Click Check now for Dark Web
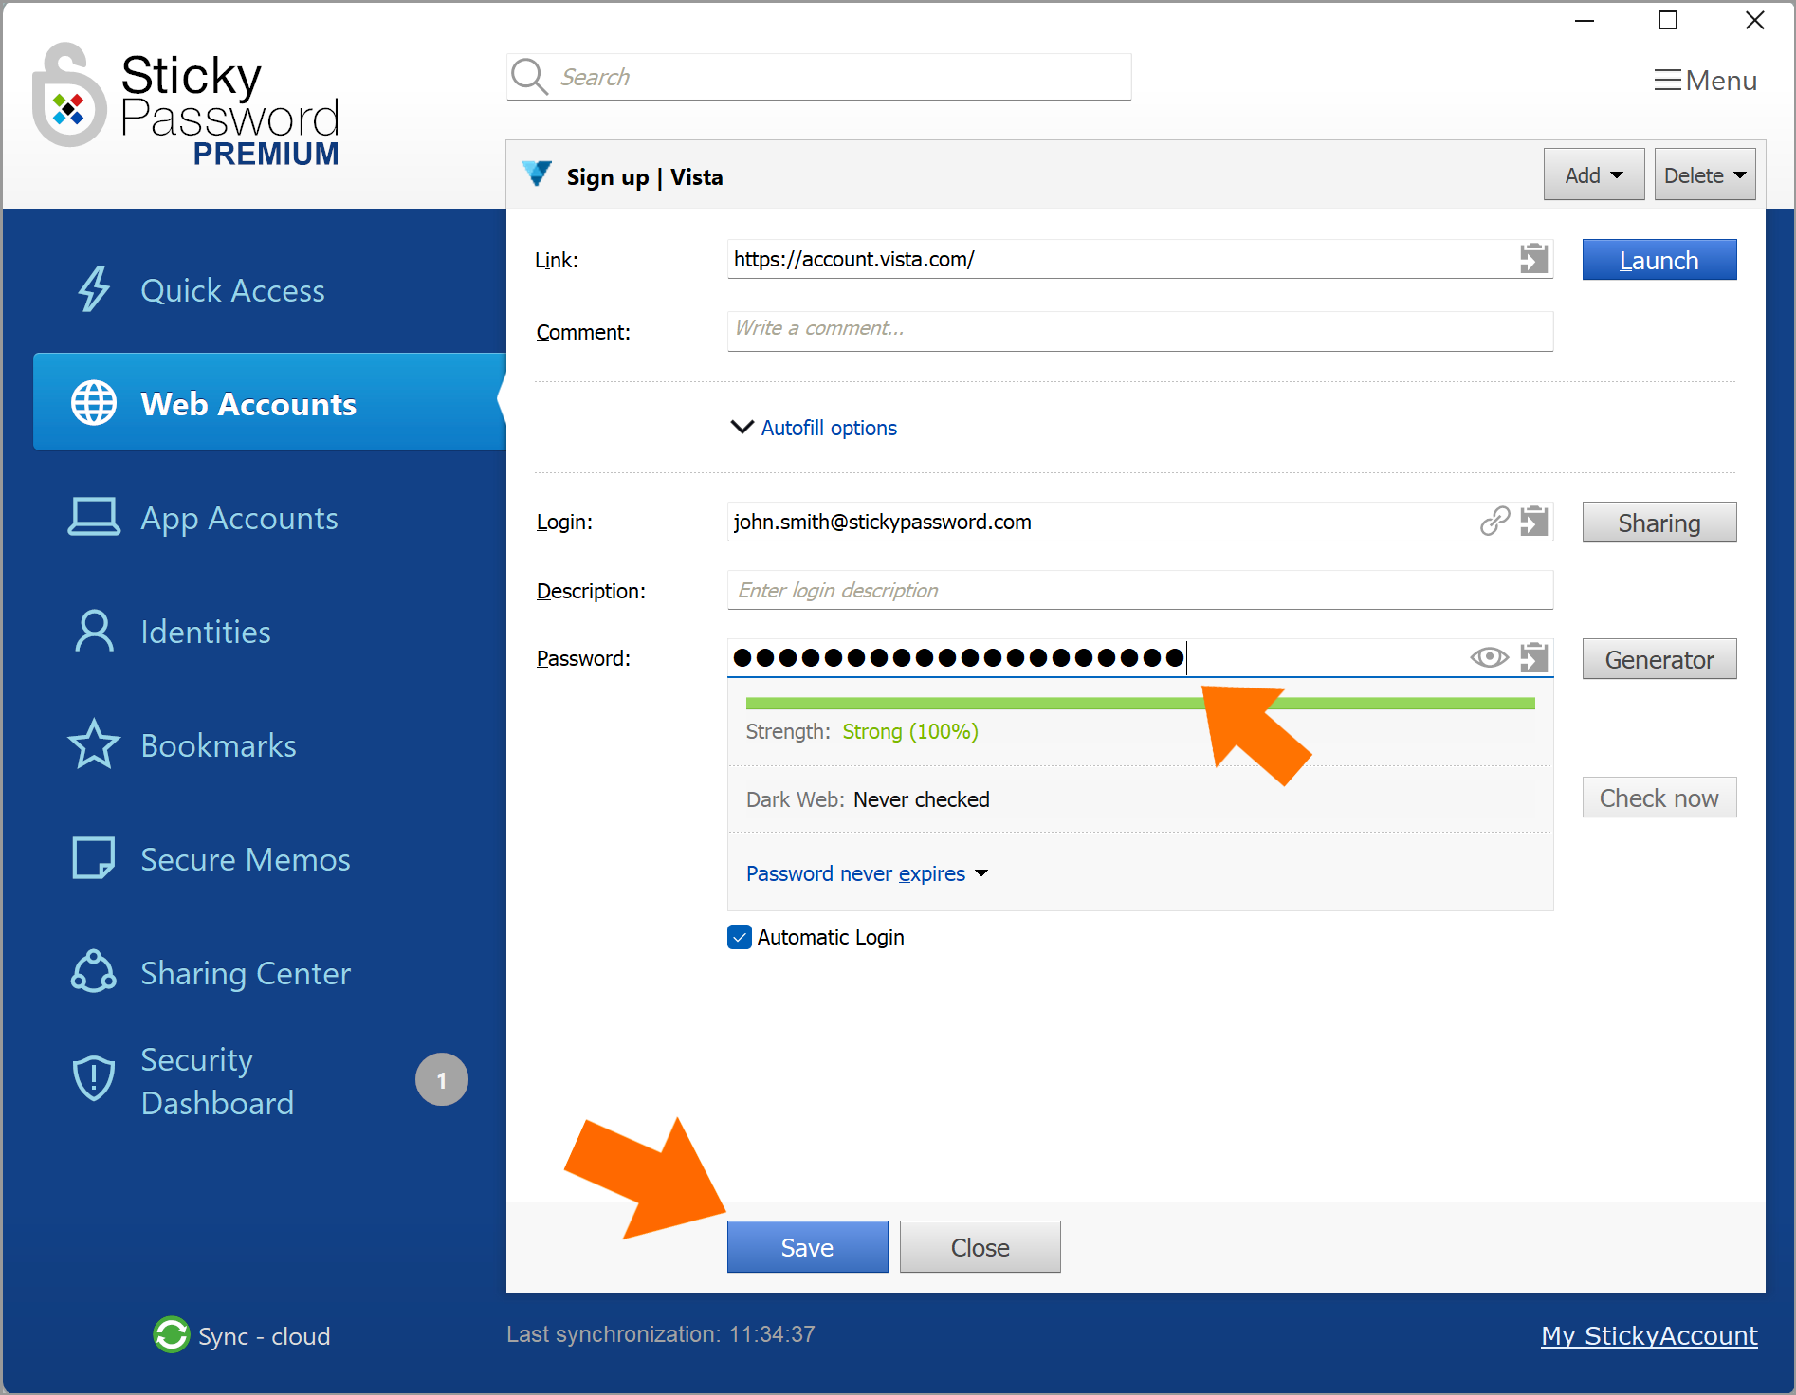The height and width of the screenshot is (1395, 1796). point(1659,798)
